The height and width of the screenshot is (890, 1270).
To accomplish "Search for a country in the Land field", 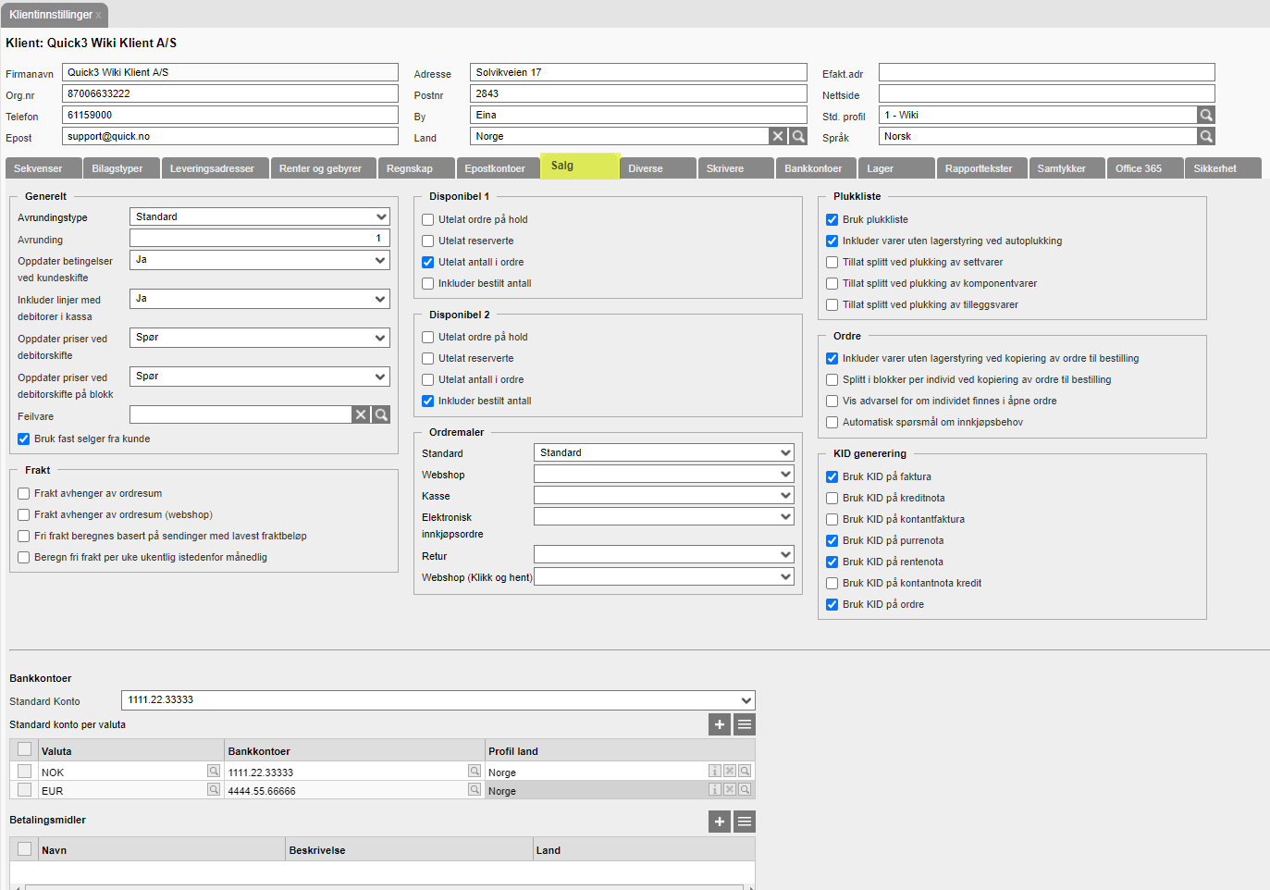I will 798,136.
